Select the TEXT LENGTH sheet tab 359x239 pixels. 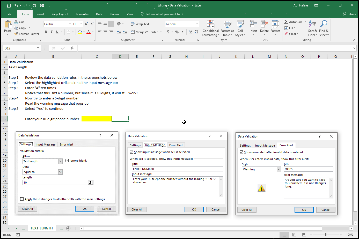coord(41,228)
